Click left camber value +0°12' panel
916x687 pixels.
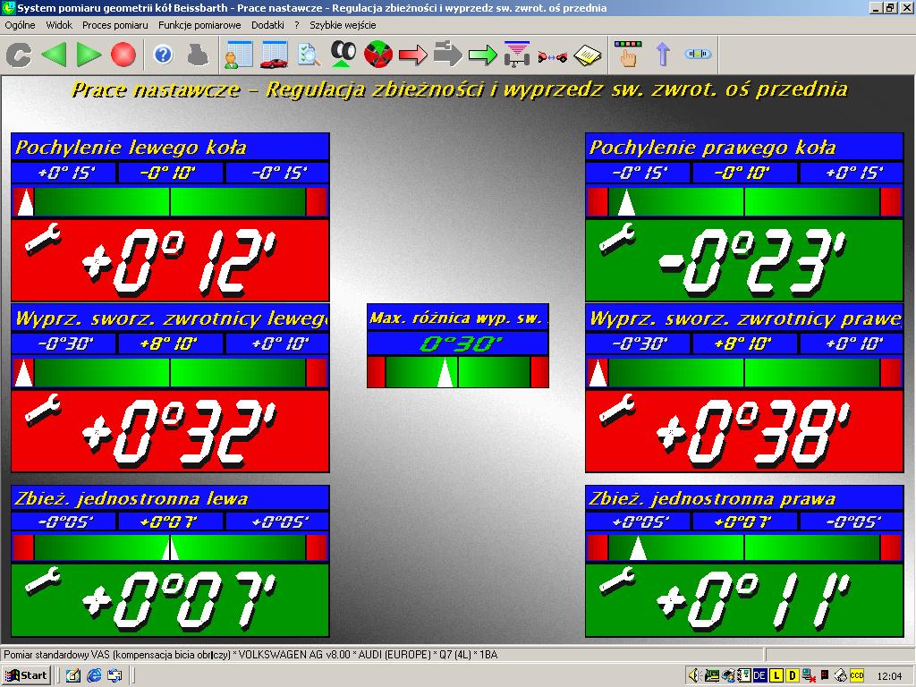(170, 260)
